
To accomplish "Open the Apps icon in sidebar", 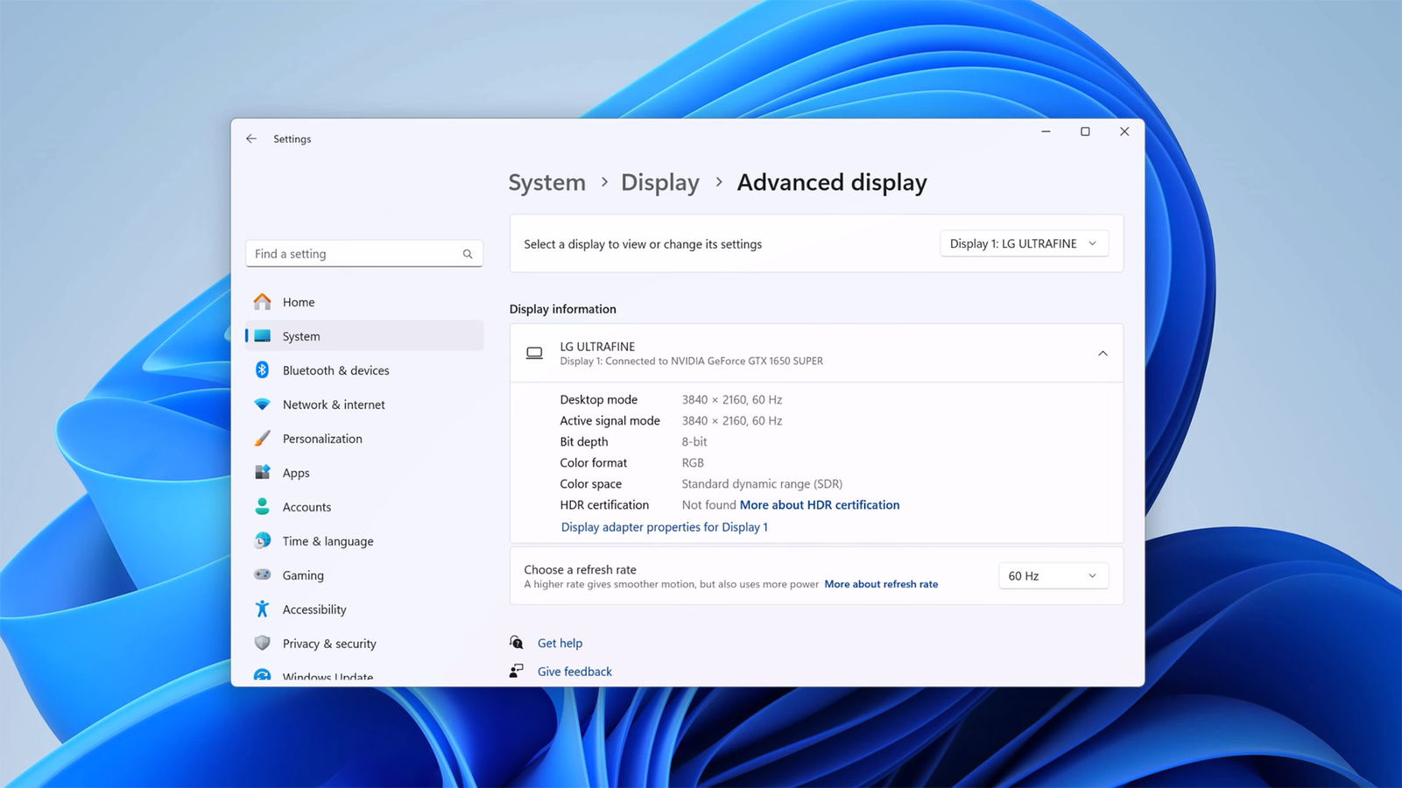I will [x=262, y=473].
